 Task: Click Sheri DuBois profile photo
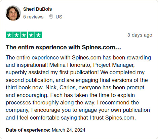[x=13, y=13]
